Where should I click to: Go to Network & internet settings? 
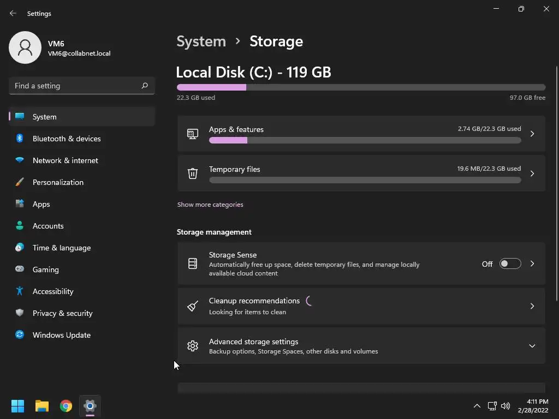pyautogui.click(x=65, y=160)
